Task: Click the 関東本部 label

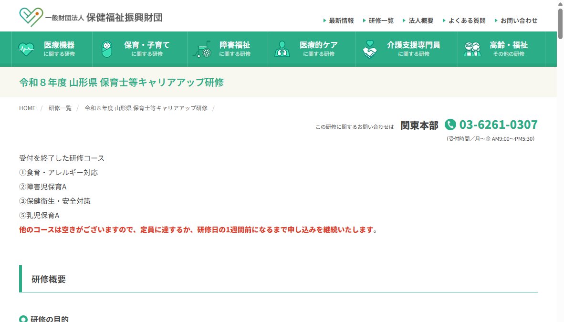Action: click(419, 125)
